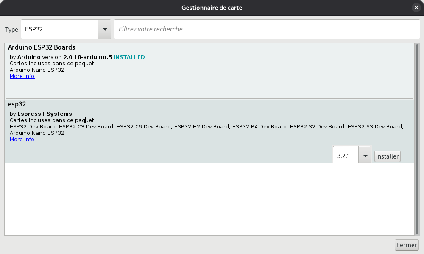Click the 'by Espressif Systems' author text

point(41,114)
